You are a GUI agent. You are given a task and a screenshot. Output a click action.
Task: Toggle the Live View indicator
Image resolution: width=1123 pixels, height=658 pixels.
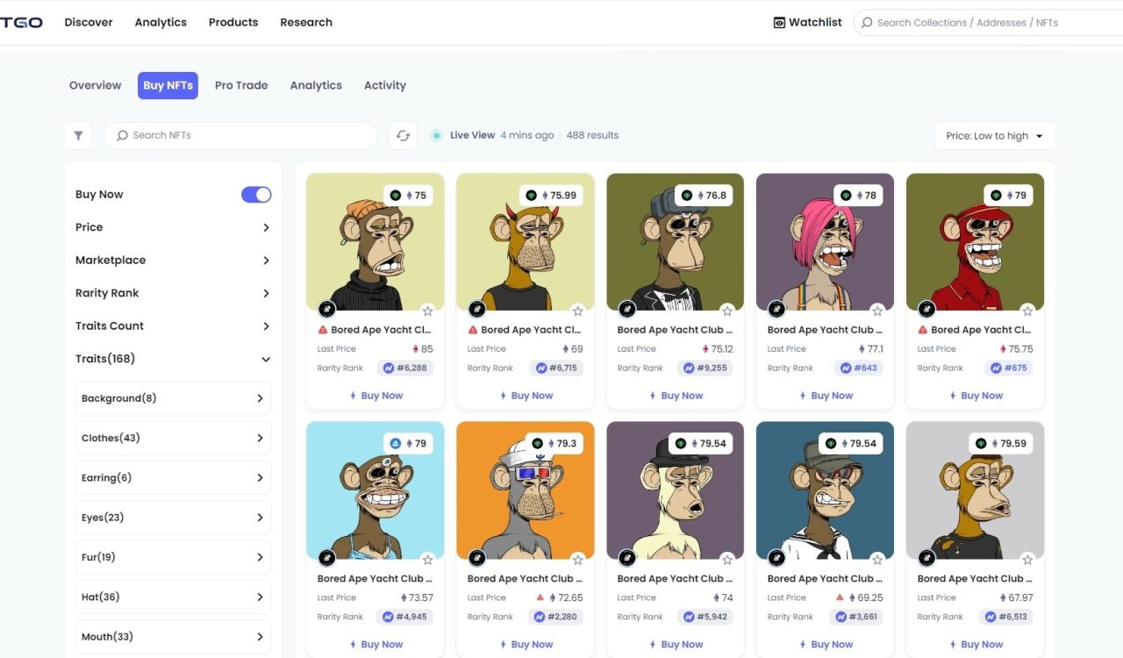tap(436, 135)
